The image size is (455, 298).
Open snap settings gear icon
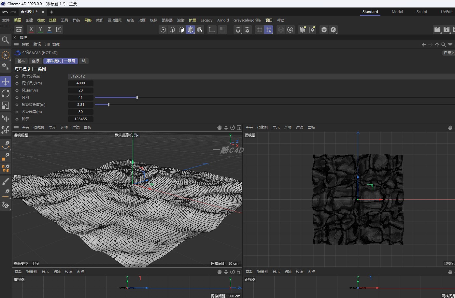(247, 30)
